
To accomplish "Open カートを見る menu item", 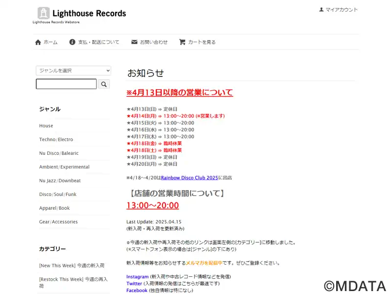I will click(x=202, y=42).
